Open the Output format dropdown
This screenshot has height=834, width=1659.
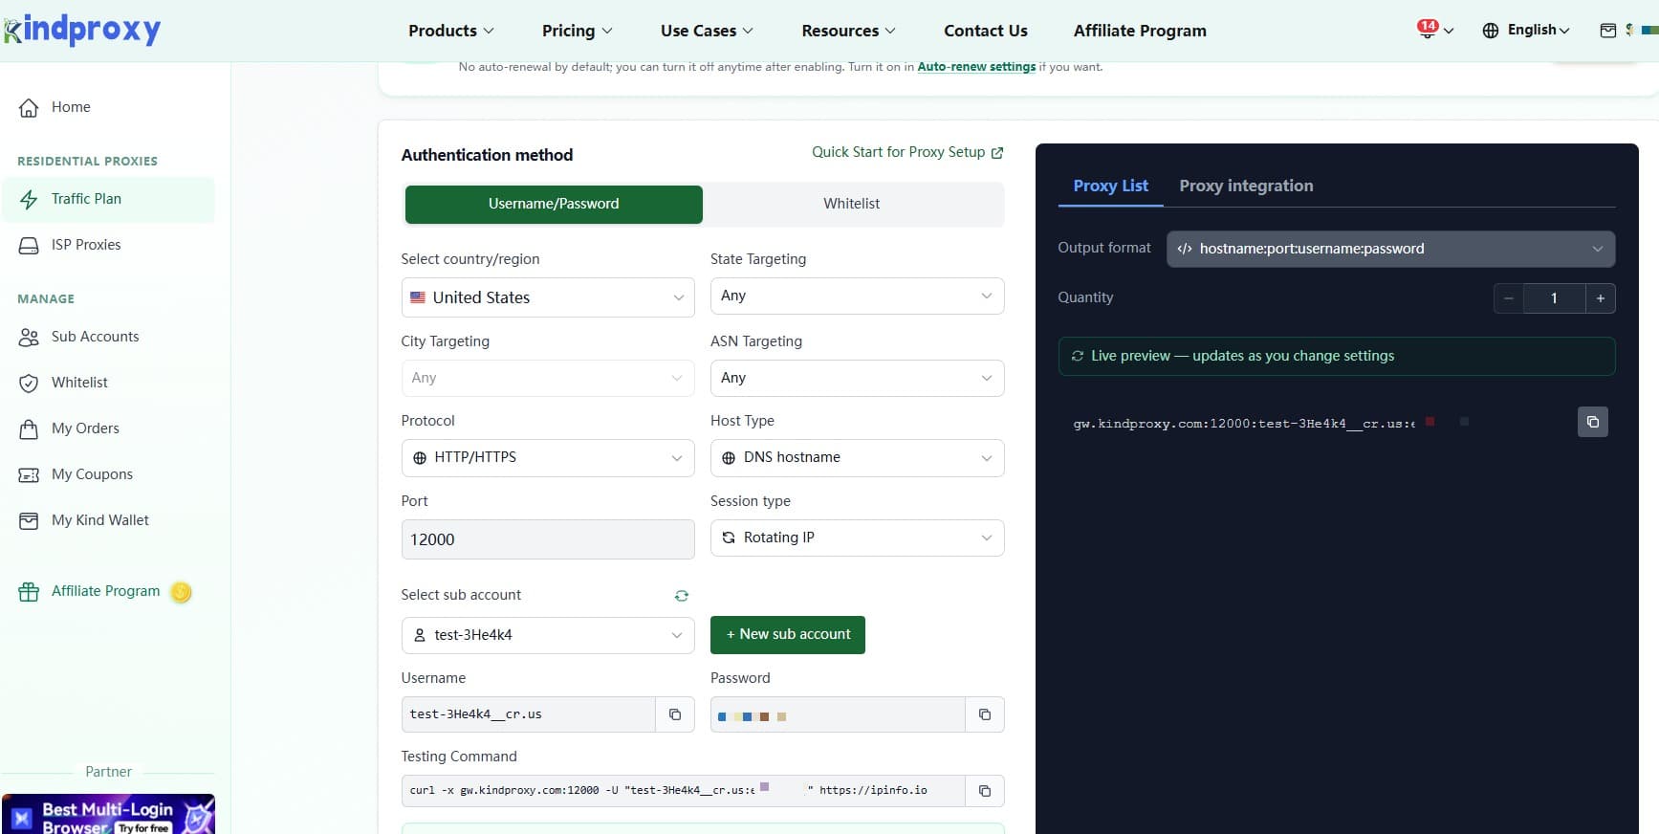[x=1390, y=249]
